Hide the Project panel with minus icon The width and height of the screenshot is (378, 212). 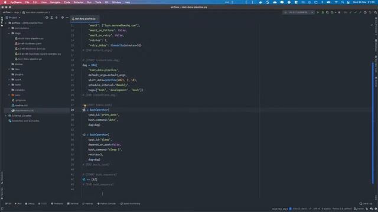pyautogui.click(x=67, y=18)
